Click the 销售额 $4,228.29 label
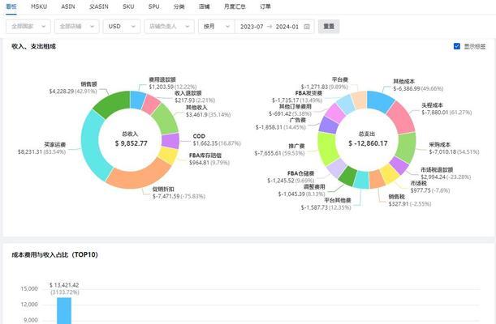The width and height of the screenshot is (496, 324). 73,87
